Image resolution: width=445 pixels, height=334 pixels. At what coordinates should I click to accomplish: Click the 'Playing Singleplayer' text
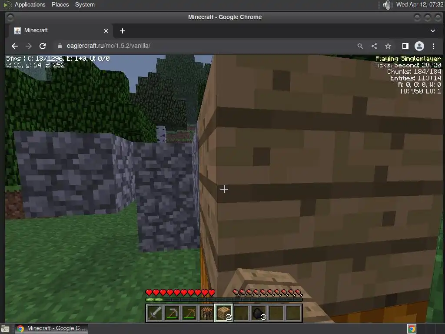click(x=408, y=59)
